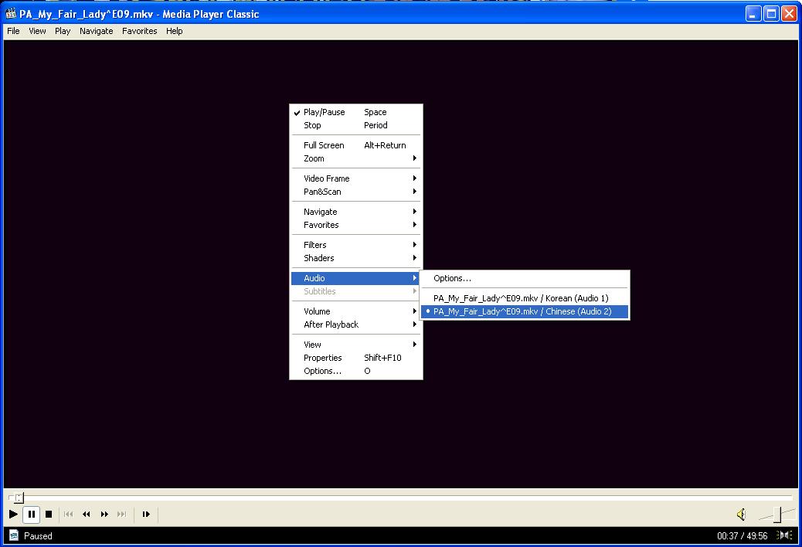Click the frame step icon
802x547 pixels.
(146, 515)
